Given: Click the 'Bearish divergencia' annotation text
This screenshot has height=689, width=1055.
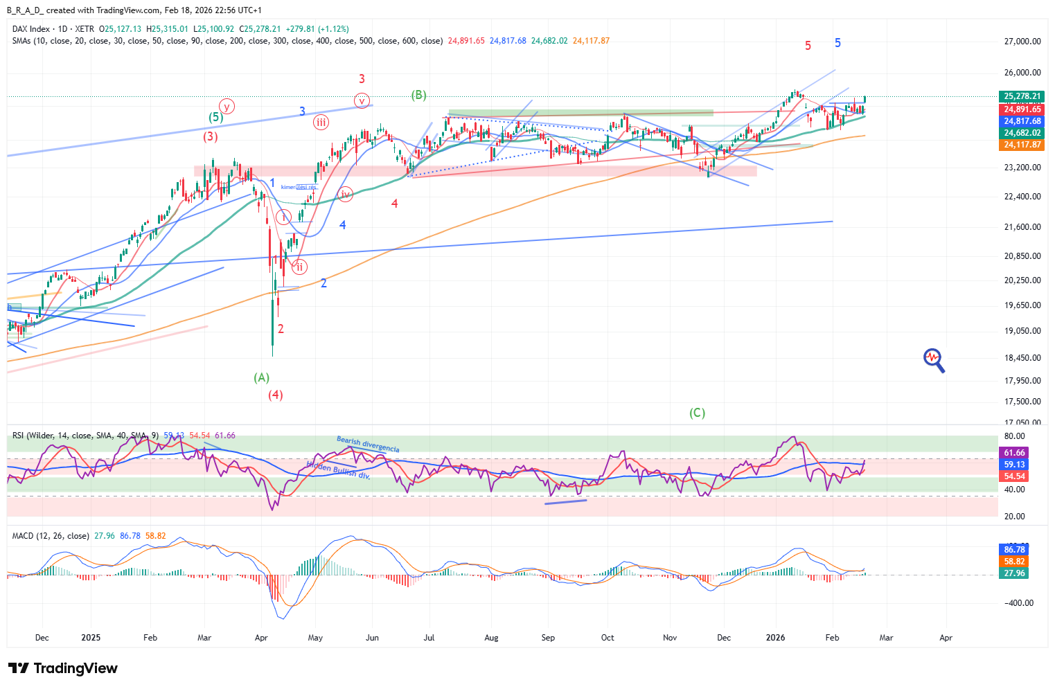Looking at the screenshot, I should coord(368,445).
